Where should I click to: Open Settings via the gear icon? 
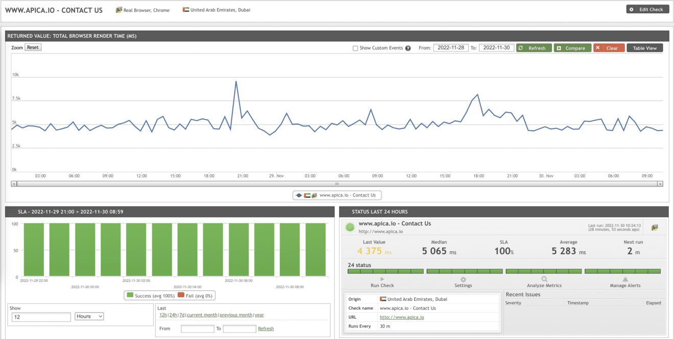464,279
